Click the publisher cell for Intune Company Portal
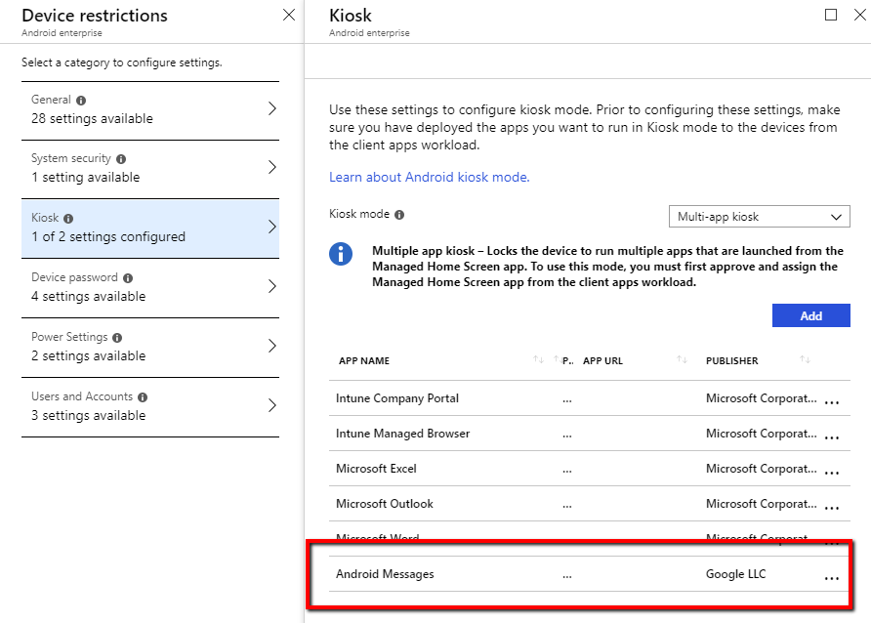The height and width of the screenshot is (623, 871). [x=762, y=398]
